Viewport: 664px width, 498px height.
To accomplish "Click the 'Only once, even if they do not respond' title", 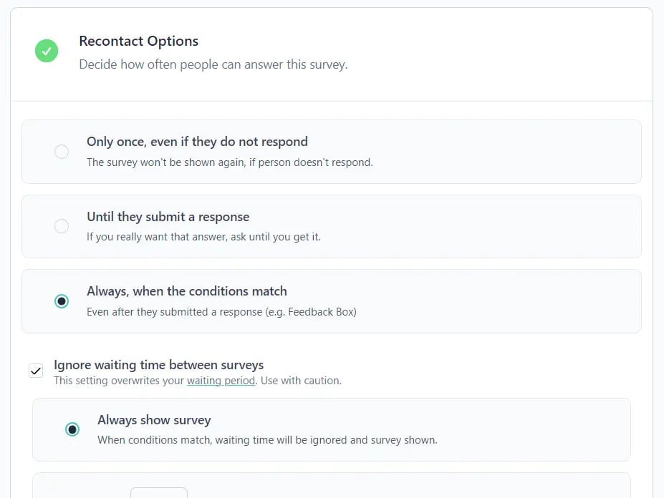I will coord(197,142).
